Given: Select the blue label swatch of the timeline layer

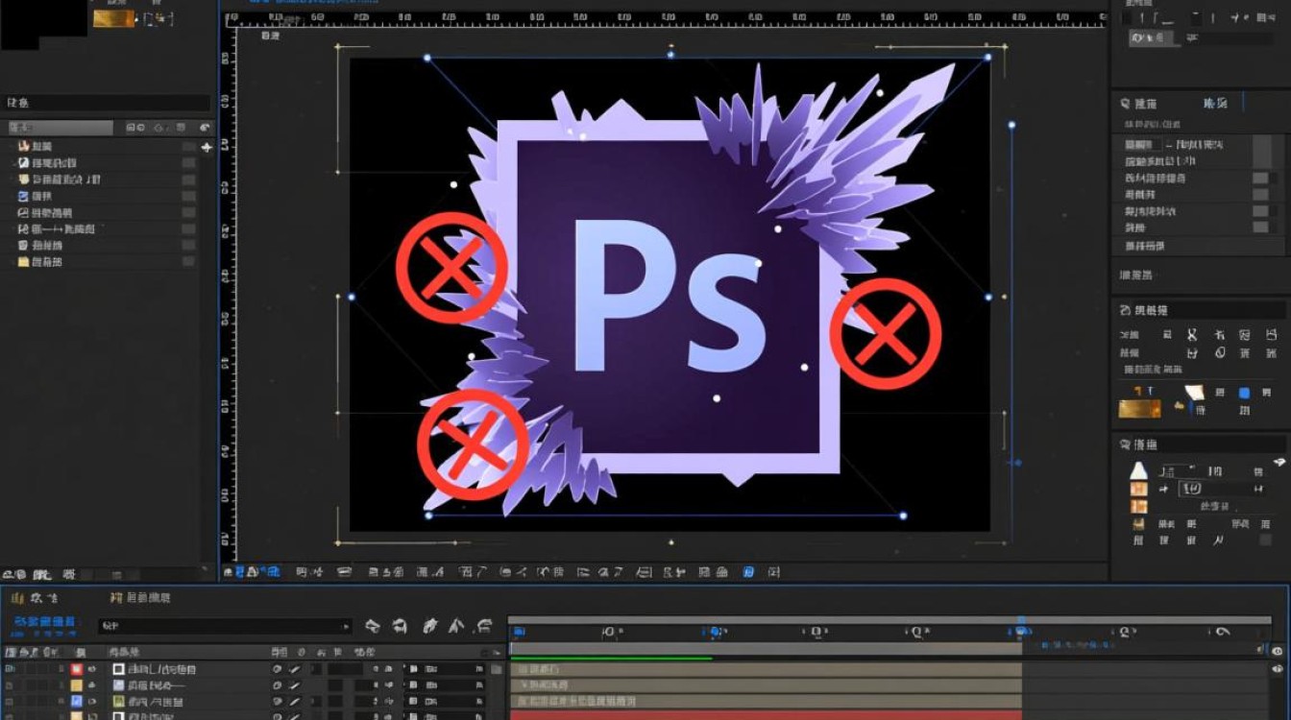Looking at the screenshot, I should click(x=76, y=702).
